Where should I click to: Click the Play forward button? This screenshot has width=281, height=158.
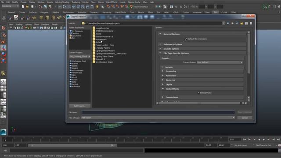pos(263,140)
